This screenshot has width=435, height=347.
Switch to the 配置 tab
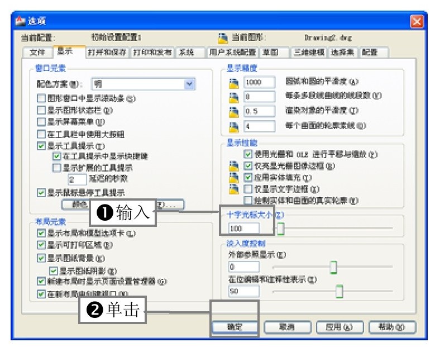373,53
